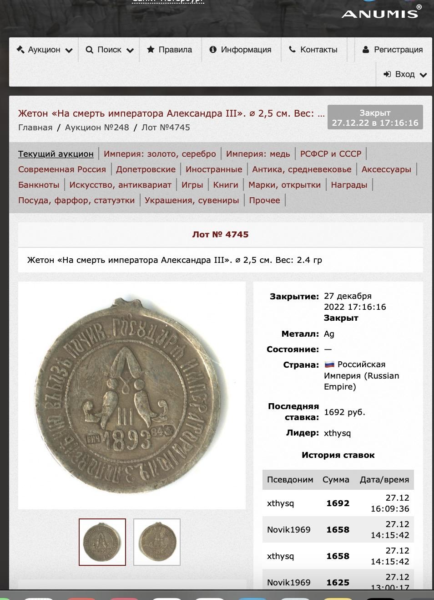434x600 pixels.
Task: Click the gavel icon next to Аукцион
Action: point(20,50)
